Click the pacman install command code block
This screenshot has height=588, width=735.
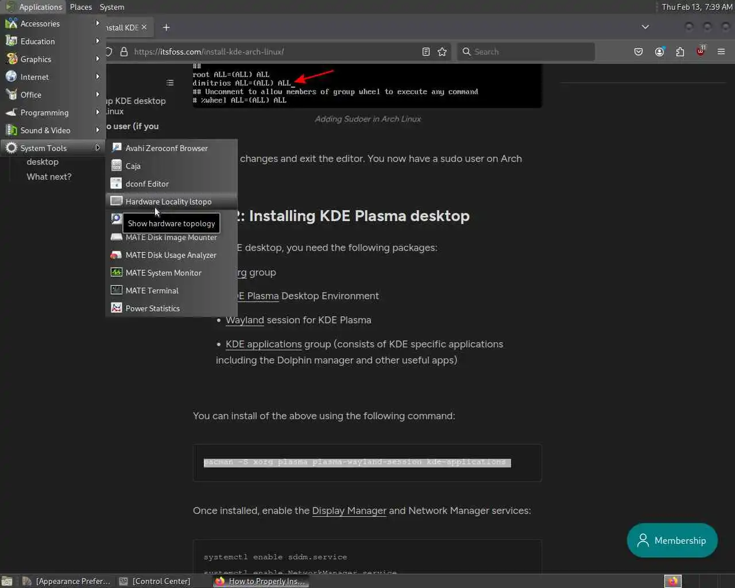(367, 462)
